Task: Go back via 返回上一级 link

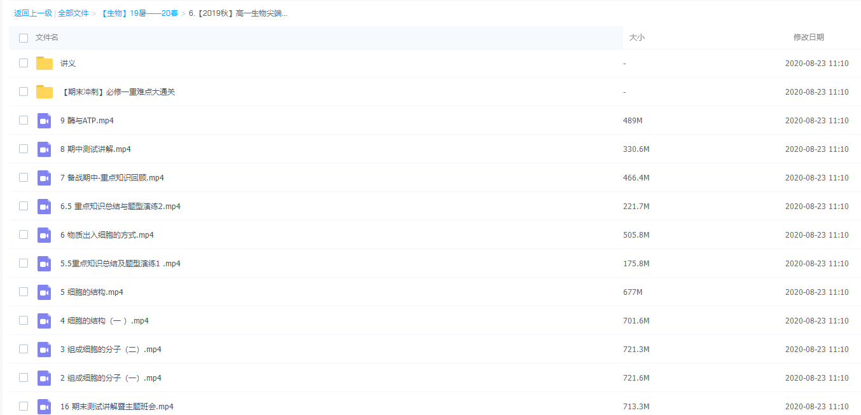Action: tap(33, 13)
